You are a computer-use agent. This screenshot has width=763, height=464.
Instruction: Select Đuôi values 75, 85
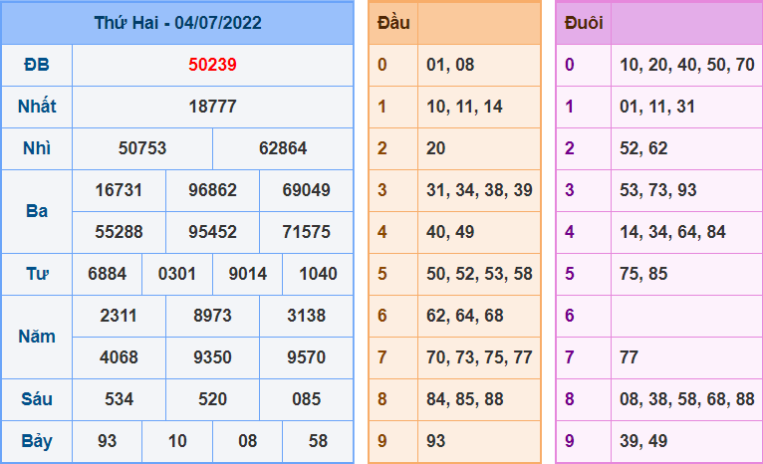[x=643, y=274]
